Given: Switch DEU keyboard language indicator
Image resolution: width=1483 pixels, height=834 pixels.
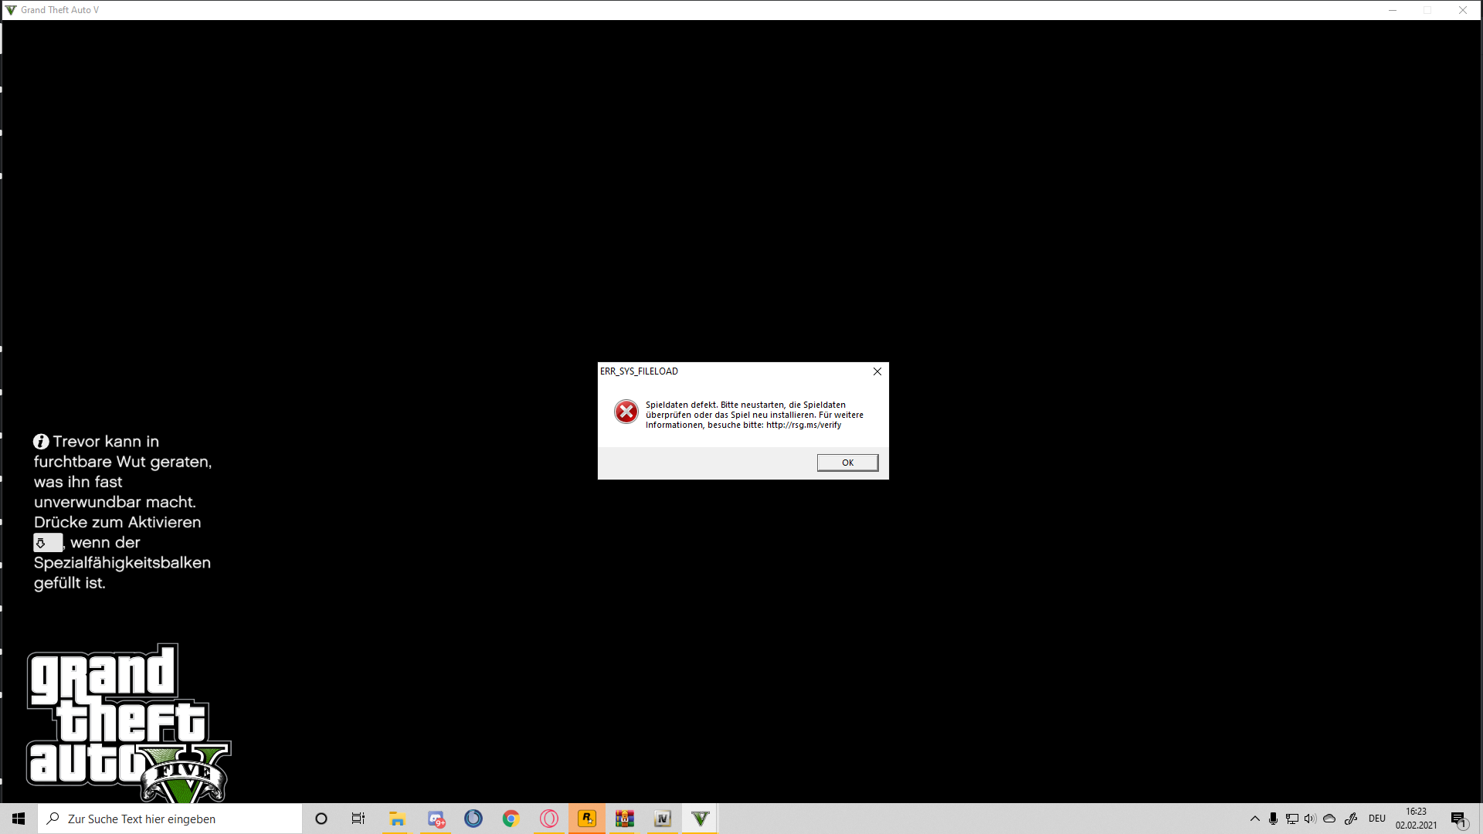Looking at the screenshot, I should click(1376, 819).
